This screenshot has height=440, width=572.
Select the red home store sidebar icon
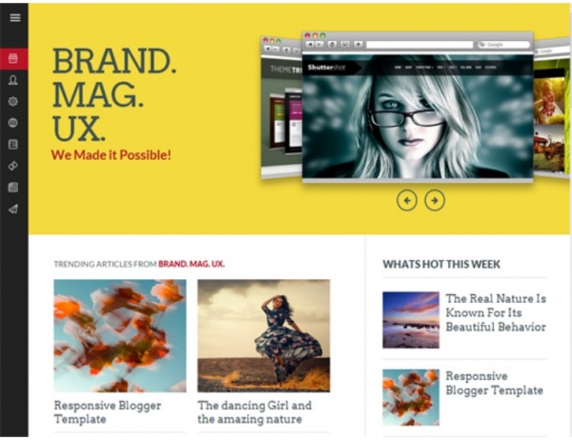(x=13, y=59)
